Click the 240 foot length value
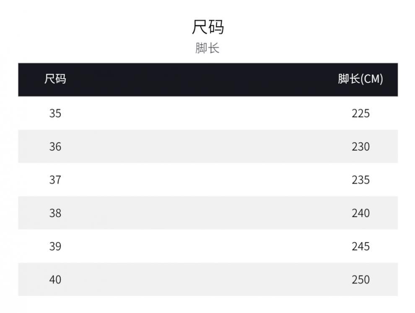This screenshot has width=415, height=313. pos(361,213)
